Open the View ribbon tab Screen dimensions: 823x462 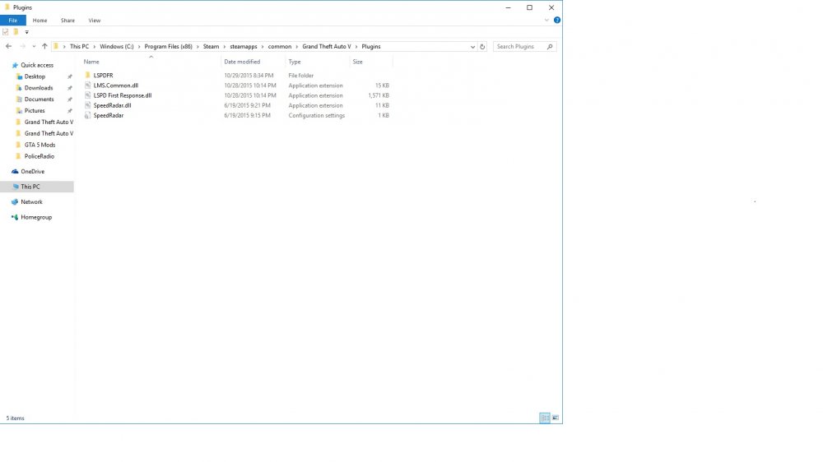[95, 21]
